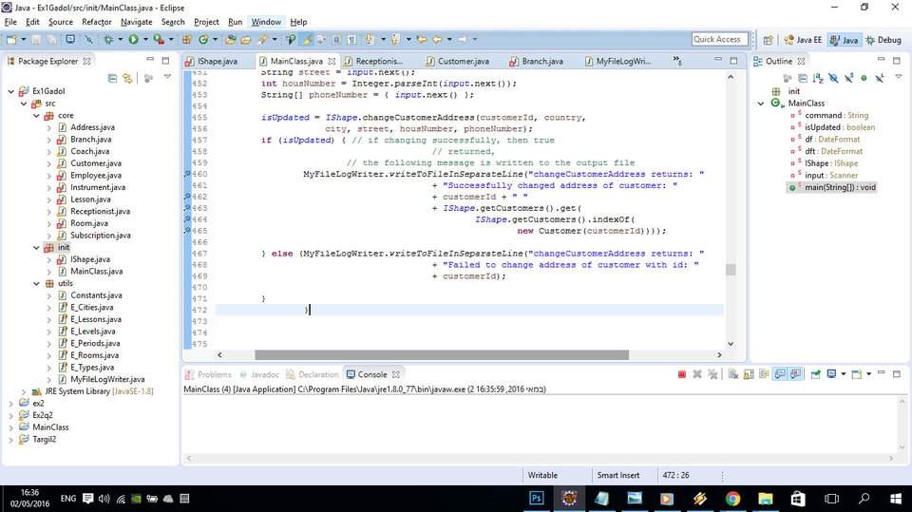Image resolution: width=912 pixels, height=512 pixels.
Task: Click the Quick Access search field
Action: click(719, 39)
